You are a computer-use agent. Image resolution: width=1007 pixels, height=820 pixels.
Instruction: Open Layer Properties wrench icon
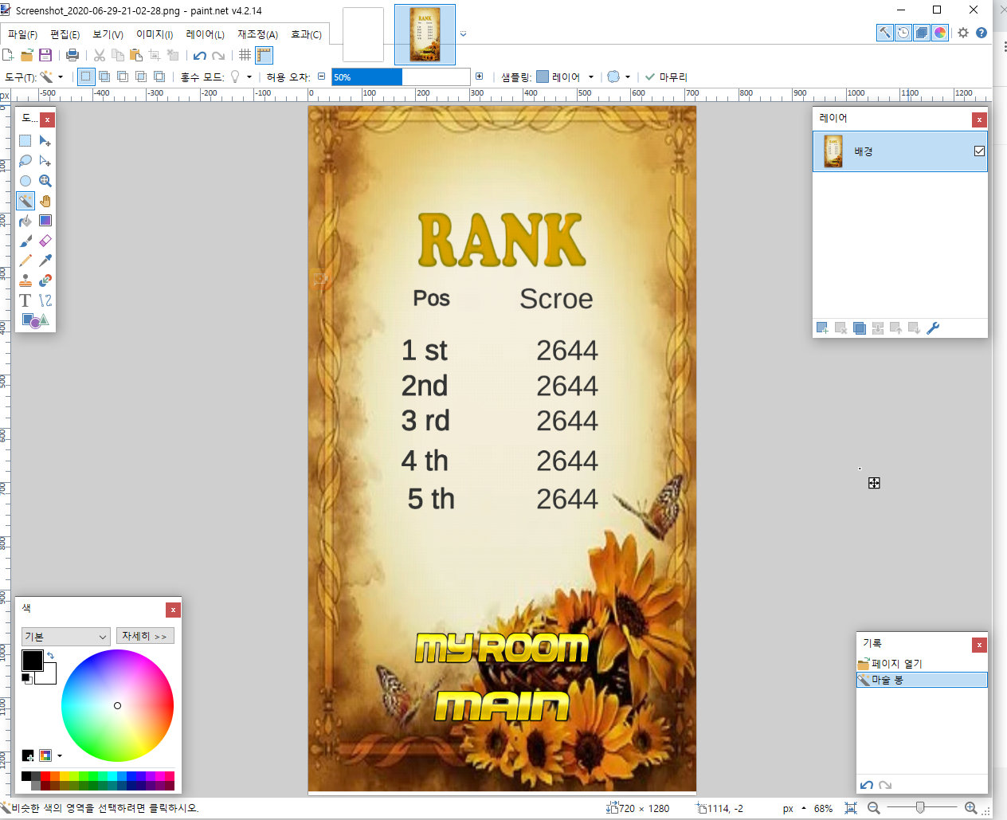(933, 328)
